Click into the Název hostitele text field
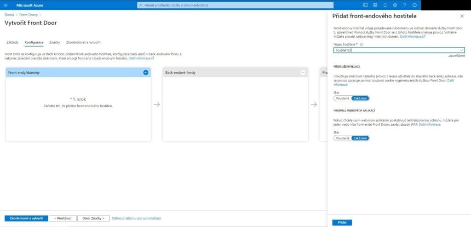 coord(396,50)
